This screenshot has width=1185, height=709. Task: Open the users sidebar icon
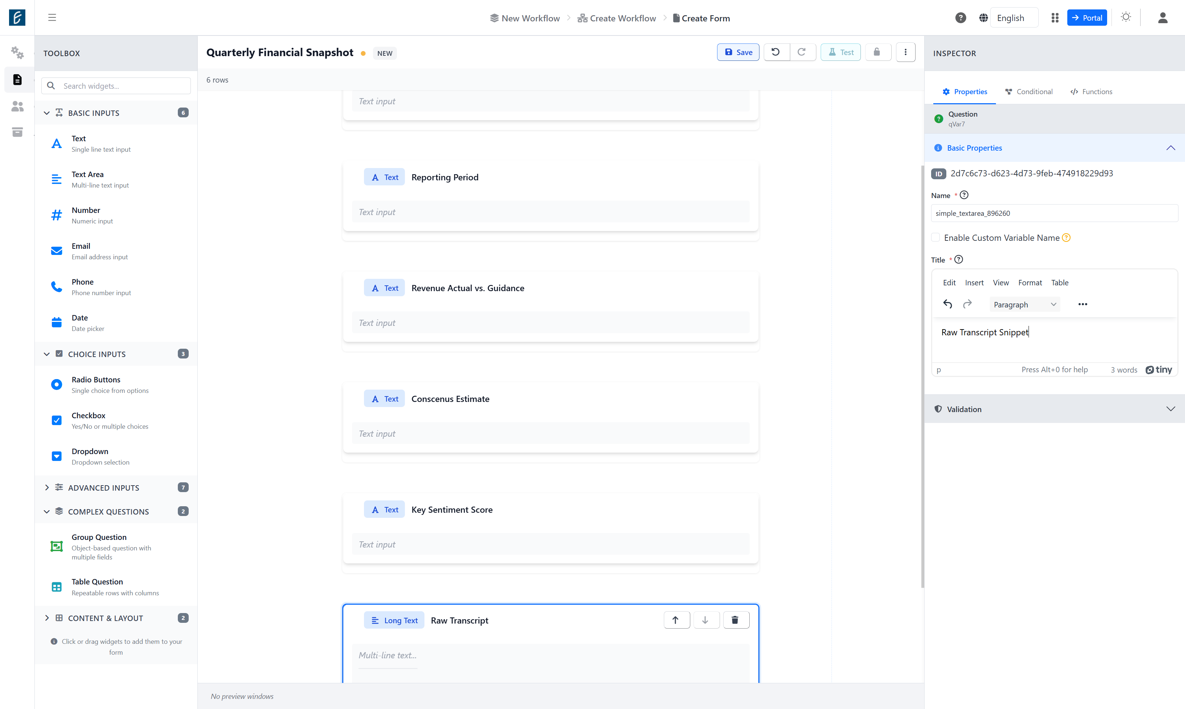point(17,106)
